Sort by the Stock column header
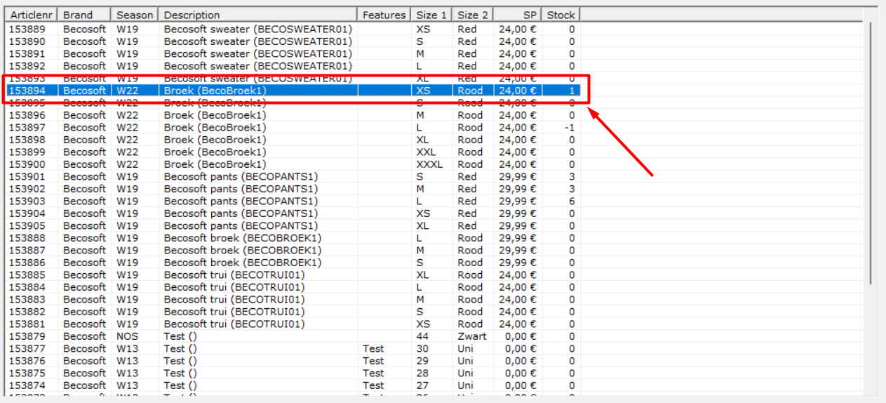 [x=561, y=15]
